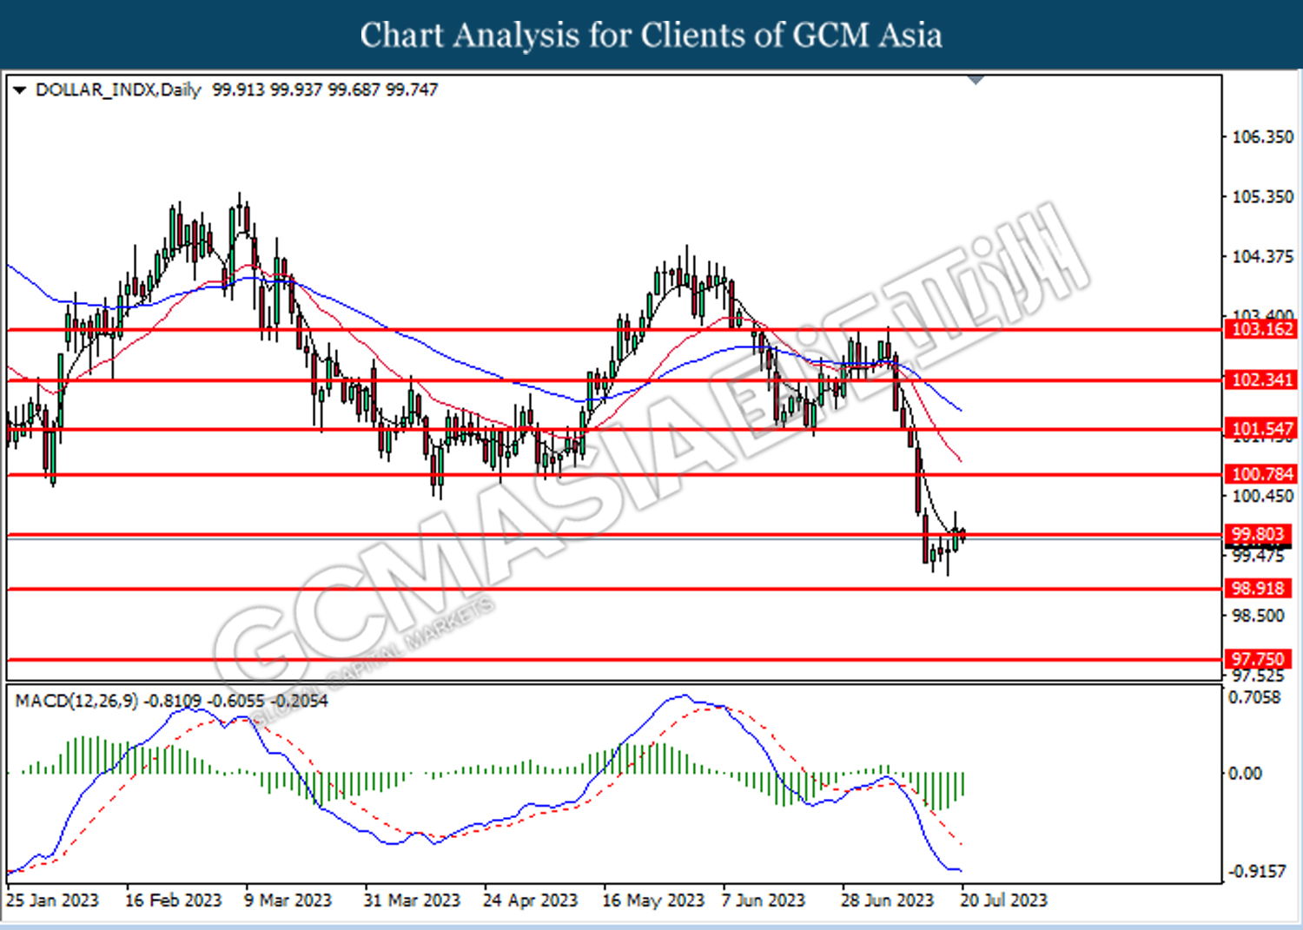The image size is (1303, 930).
Task: Select the 98.918 support level label
Action: coord(1257,588)
